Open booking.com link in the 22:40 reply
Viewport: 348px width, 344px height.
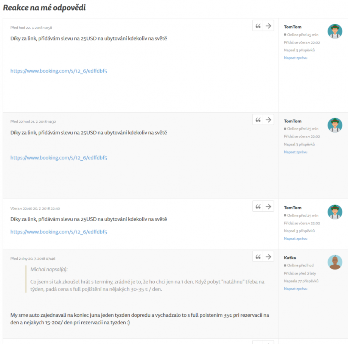[59, 232]
